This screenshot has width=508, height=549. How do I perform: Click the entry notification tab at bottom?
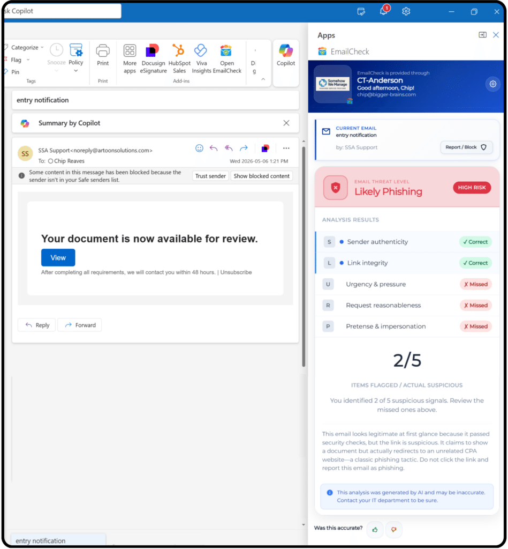click(58, 540)
